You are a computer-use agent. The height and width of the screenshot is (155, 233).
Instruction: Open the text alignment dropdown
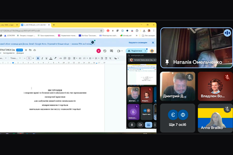click(x=75, y=58)
